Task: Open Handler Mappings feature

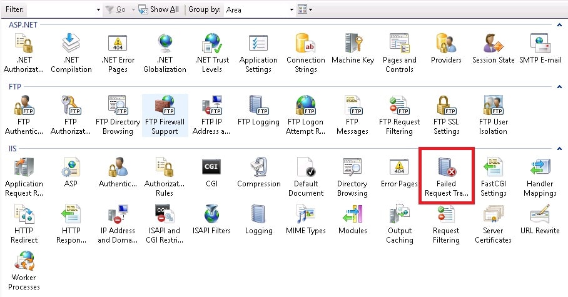Action: coord(540,177)
